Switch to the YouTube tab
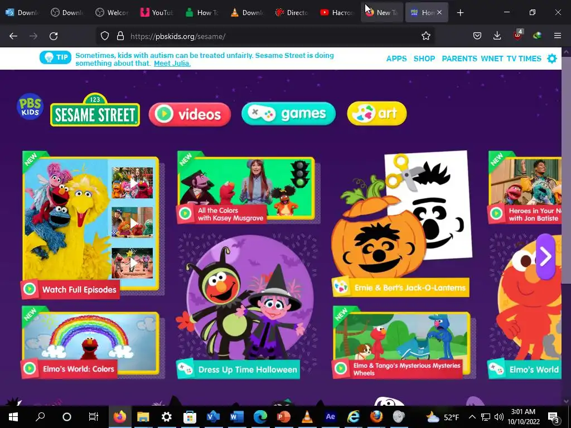Screen dimensions: 571x428 (x=157, y=13)
